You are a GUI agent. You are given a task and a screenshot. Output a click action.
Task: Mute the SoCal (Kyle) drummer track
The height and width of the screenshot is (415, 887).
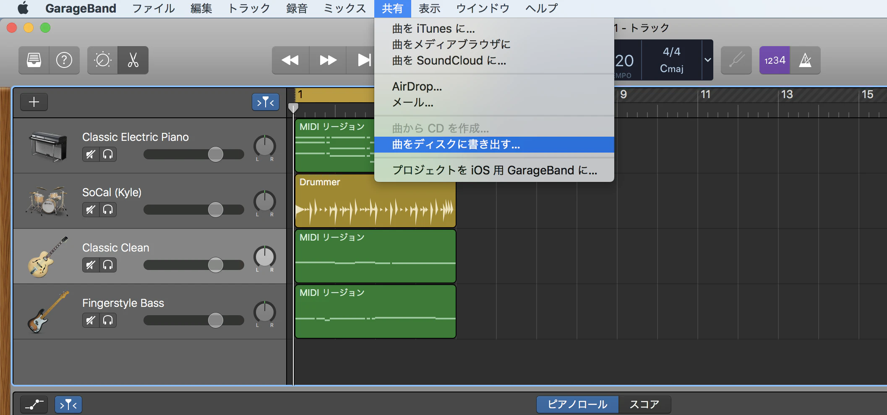91,210
